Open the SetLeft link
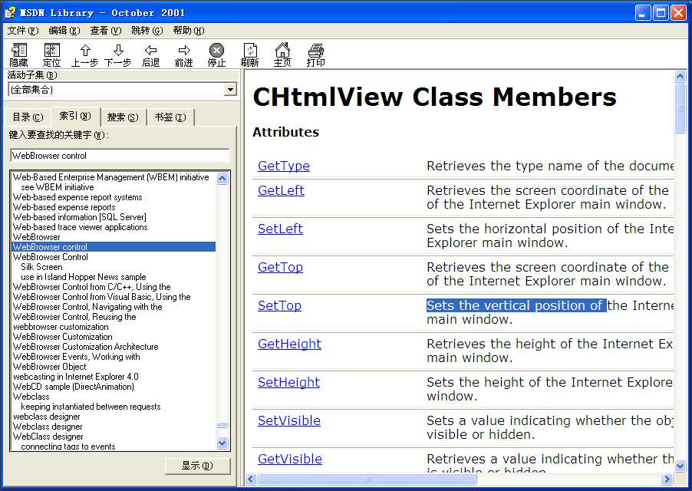 pyautogui.click(x=280, y=229)
